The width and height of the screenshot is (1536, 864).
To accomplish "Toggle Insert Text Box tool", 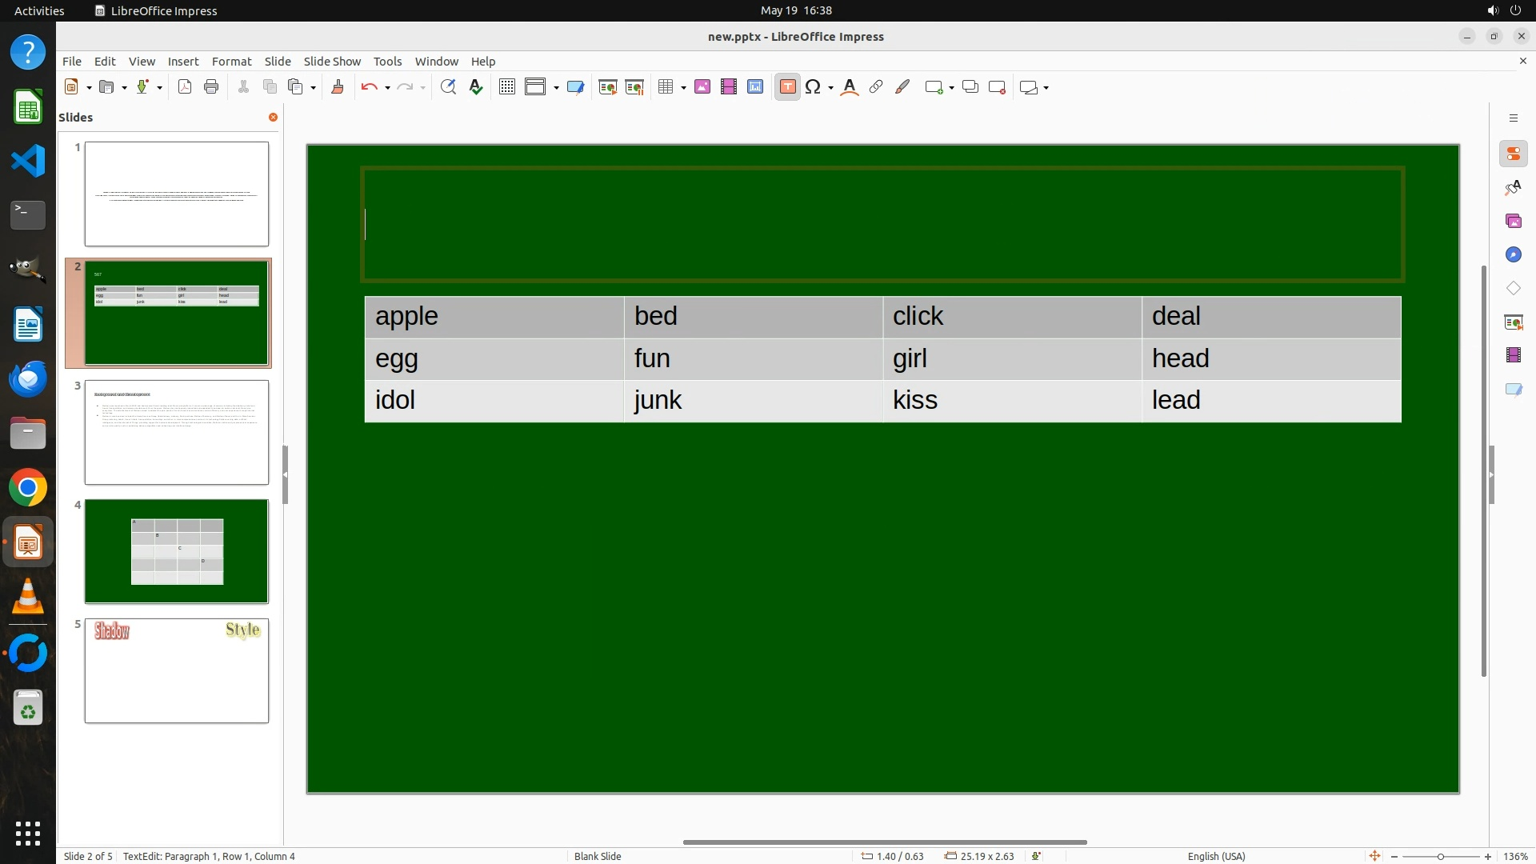I will (787, 87).
